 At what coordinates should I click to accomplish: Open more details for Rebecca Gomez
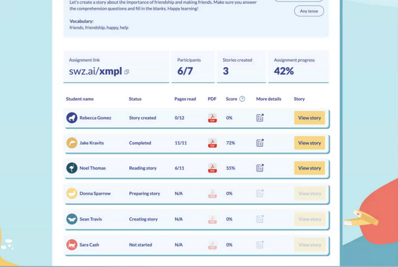[260, 118]
